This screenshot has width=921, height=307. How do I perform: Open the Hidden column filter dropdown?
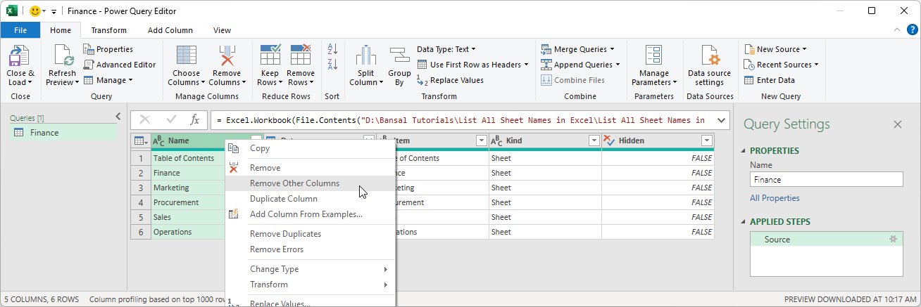(x=707, y=141)
